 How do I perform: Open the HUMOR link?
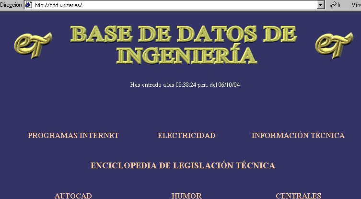(x=186, y=196)
